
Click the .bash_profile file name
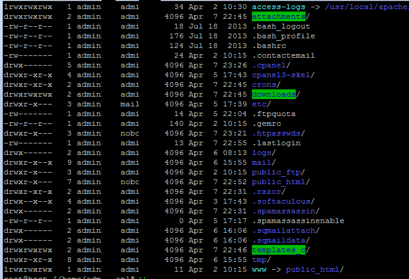coord(284,36)
